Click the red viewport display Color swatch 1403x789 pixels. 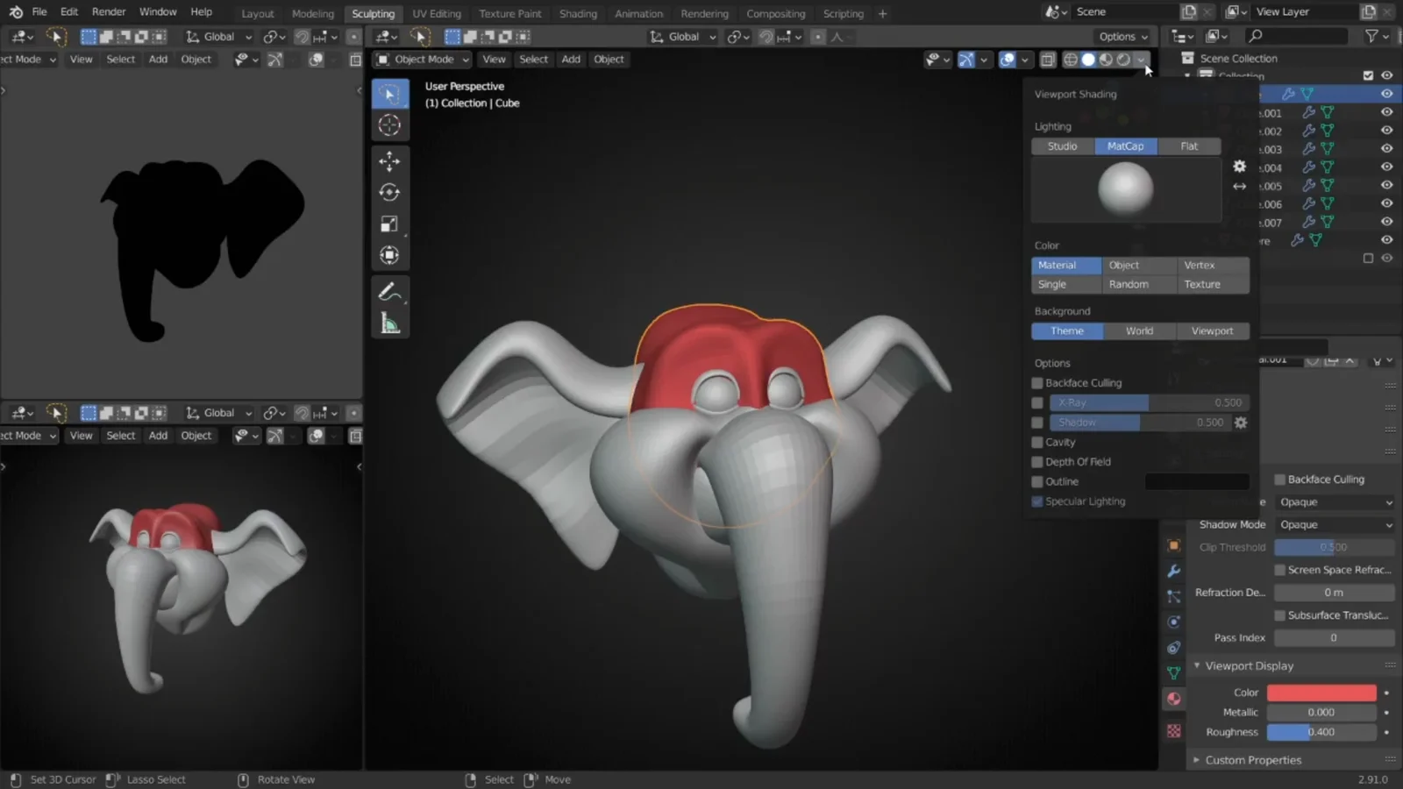point(1321,693)
